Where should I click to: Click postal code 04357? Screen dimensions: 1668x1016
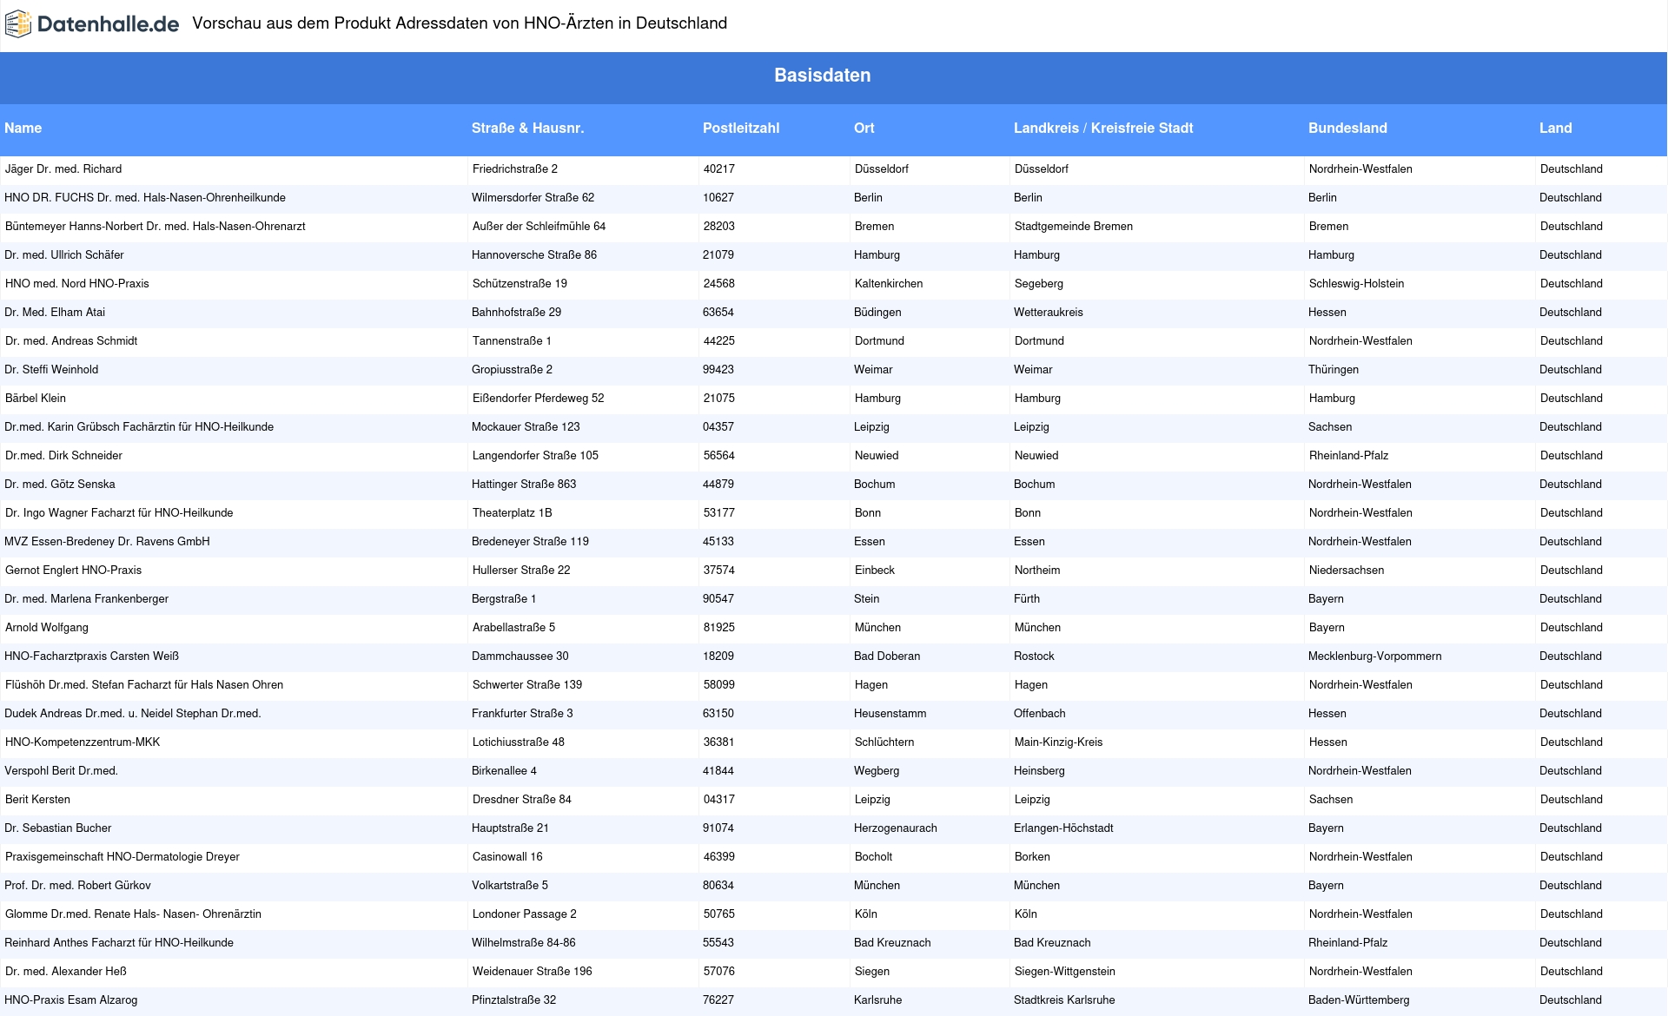718,427
